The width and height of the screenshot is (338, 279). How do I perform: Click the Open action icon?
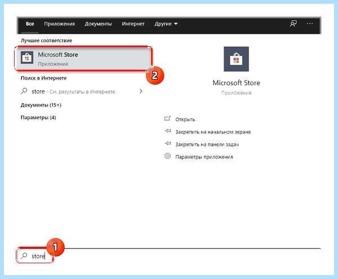coord(167,118)
